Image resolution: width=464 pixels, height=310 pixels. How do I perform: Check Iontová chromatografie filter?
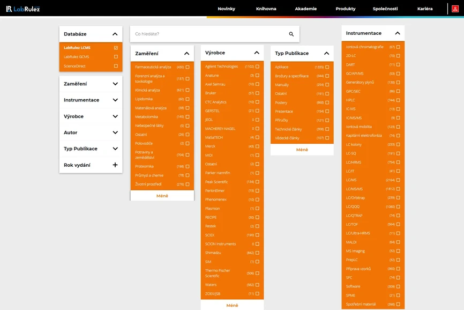398,47
